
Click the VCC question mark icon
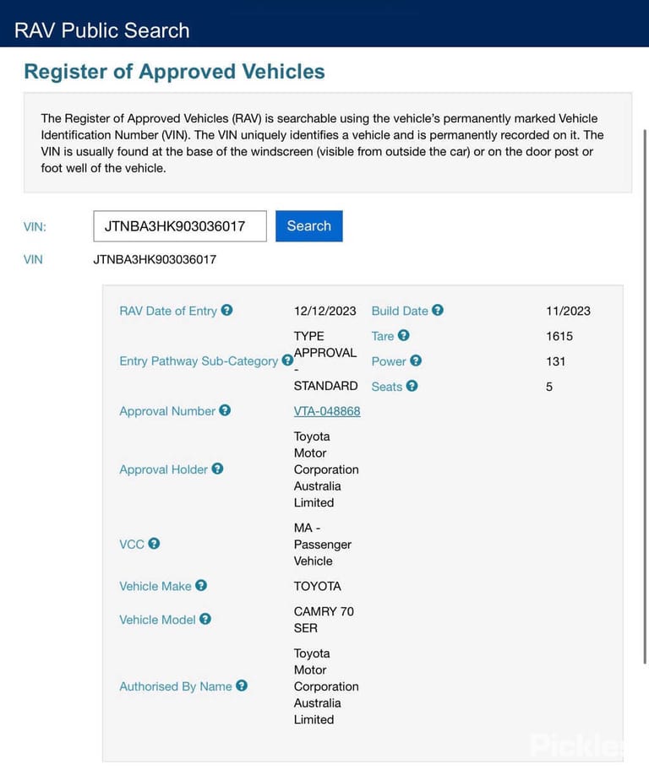[154, 544]
